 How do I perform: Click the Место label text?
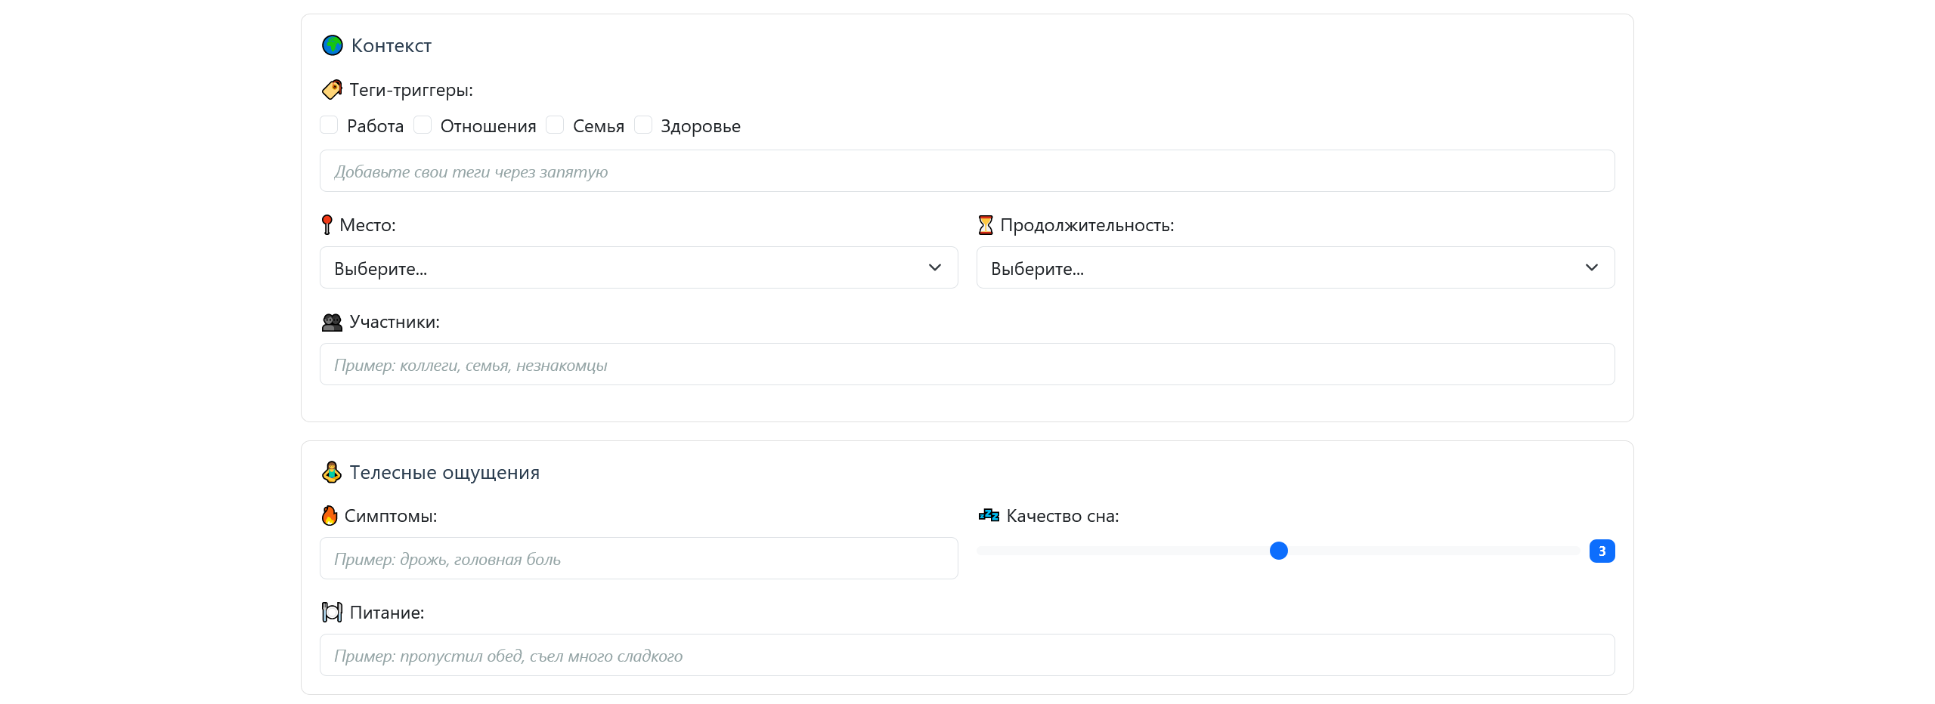(x=367, y=225)
